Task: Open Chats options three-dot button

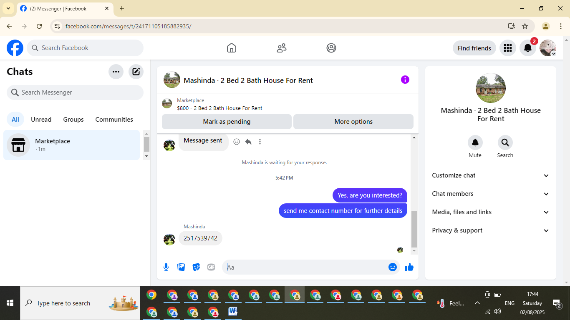Action: point(116,72)
